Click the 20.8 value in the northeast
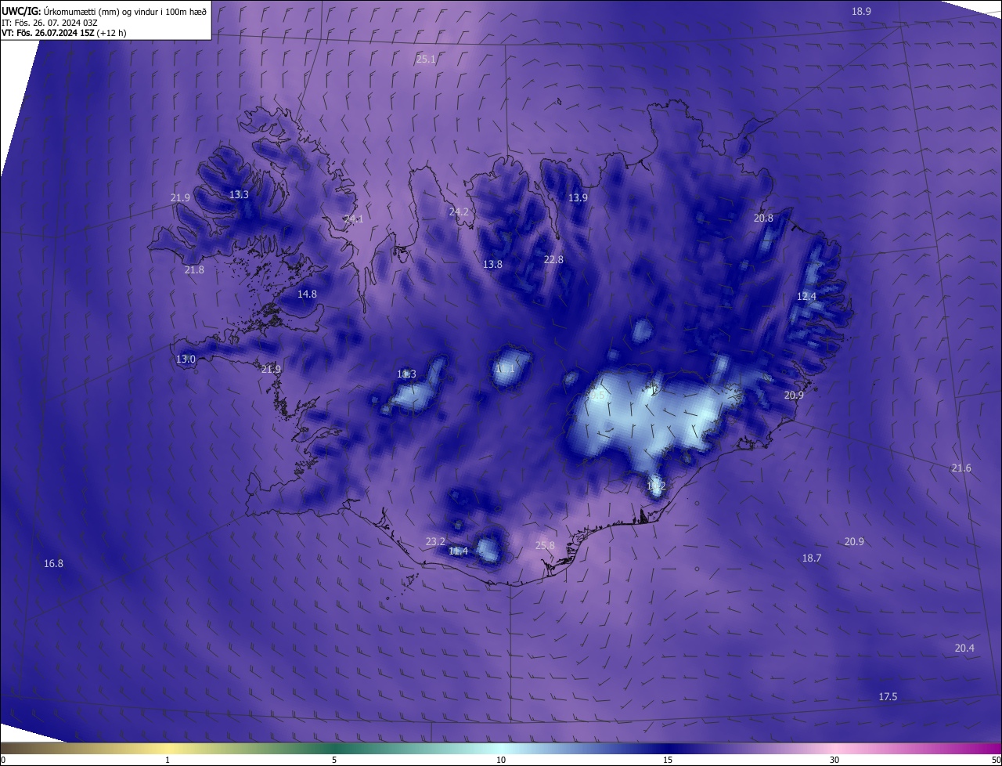This screenshot has height=766, width=1002. coord(763,219)
